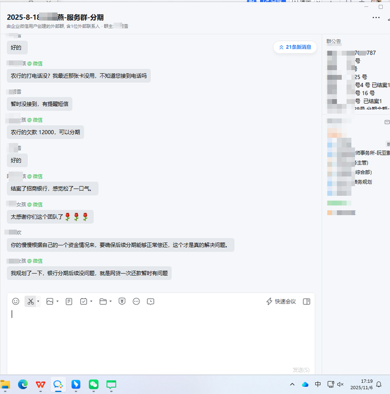Viewport: 390px width, 394px height.
Task: Click the yen payment collection icon
Action: (x=122, y=301)
